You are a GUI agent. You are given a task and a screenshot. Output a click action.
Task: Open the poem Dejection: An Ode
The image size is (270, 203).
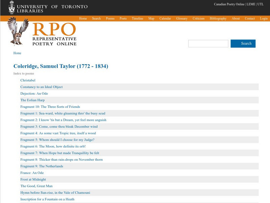pos(34,93)
